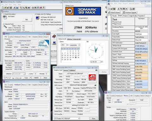Open the File menu in 3DMark 99 Max Pro
152x121 pixels.
3,4
